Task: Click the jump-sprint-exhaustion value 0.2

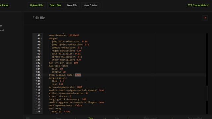Action: click(87, 45)
